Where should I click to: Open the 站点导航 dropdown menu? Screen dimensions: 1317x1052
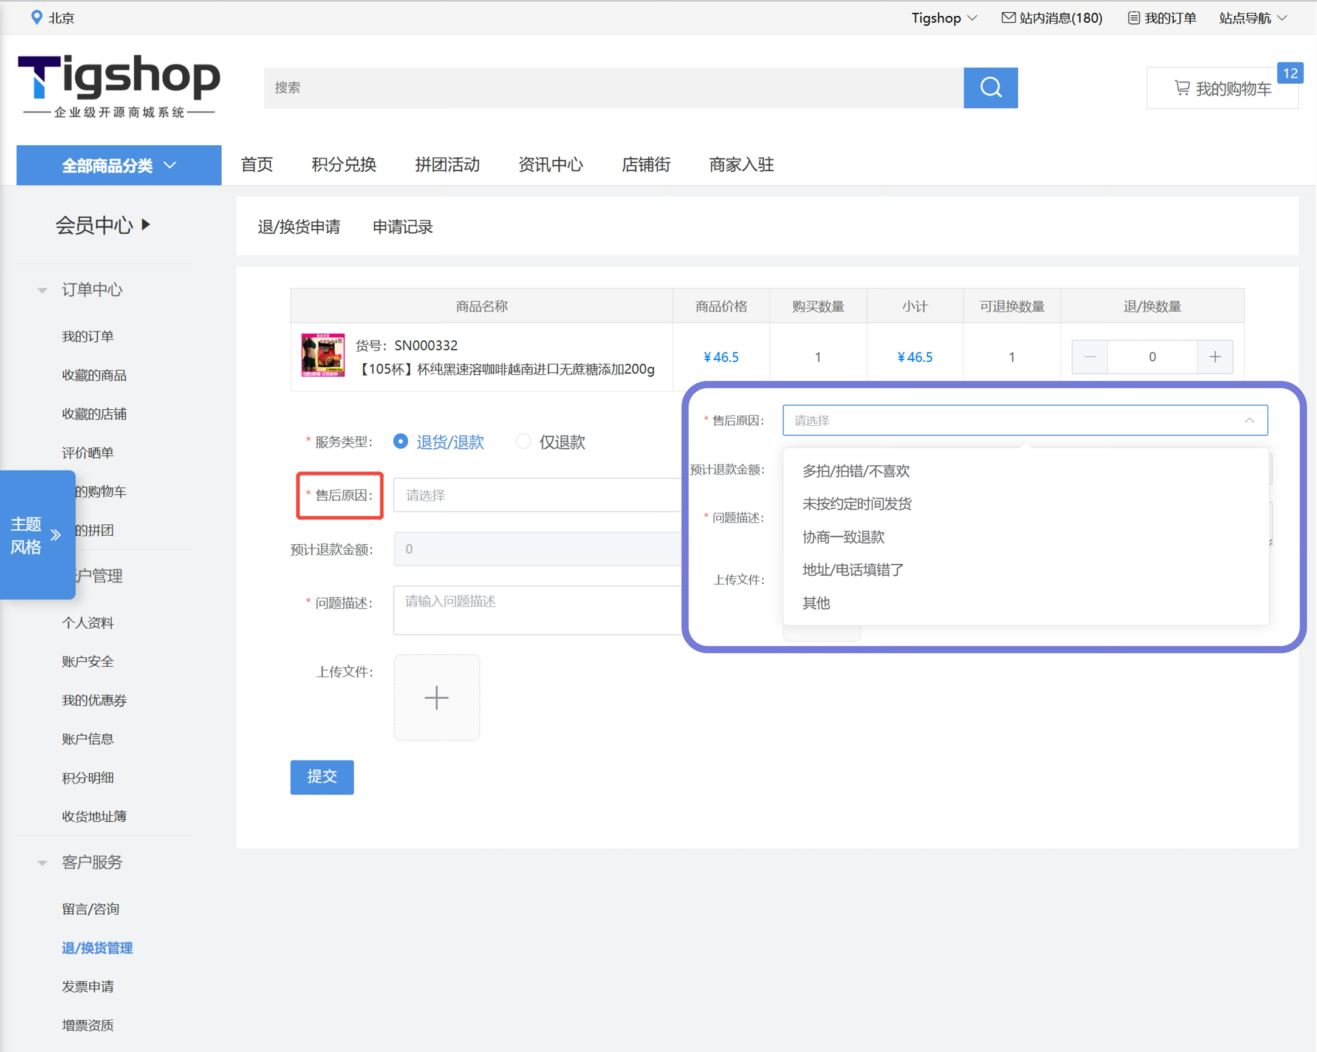point(1252,18)
